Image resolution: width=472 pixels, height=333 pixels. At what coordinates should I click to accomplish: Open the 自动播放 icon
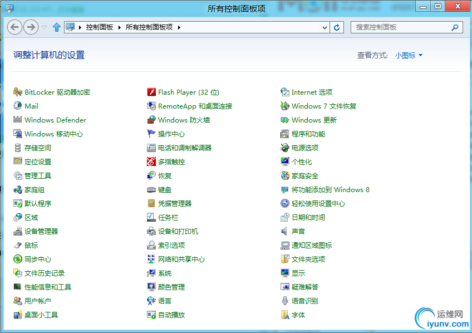pos(151,315)
